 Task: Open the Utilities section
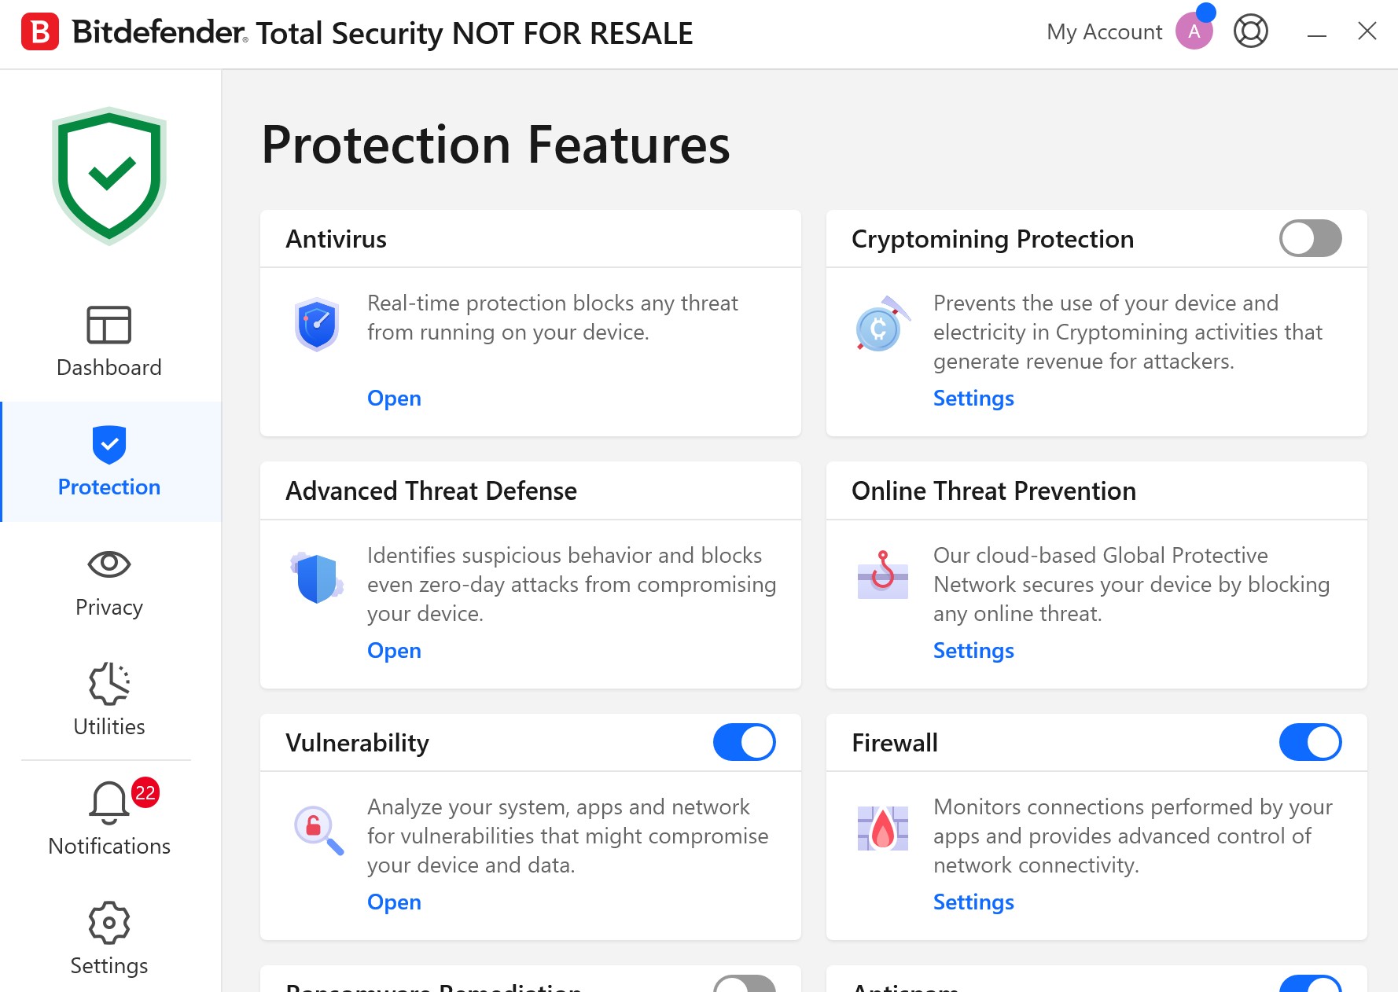pyautogui.click(x=109, y=700)
